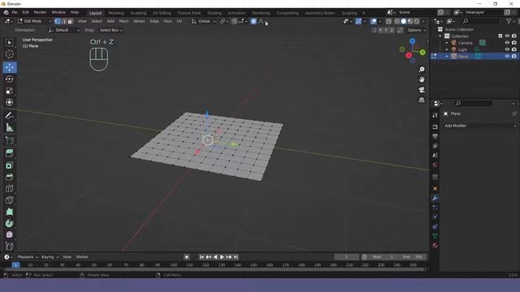Screen dimensions: 520x292
Task: Click the pan view hand icon
Action: point(422,79)
